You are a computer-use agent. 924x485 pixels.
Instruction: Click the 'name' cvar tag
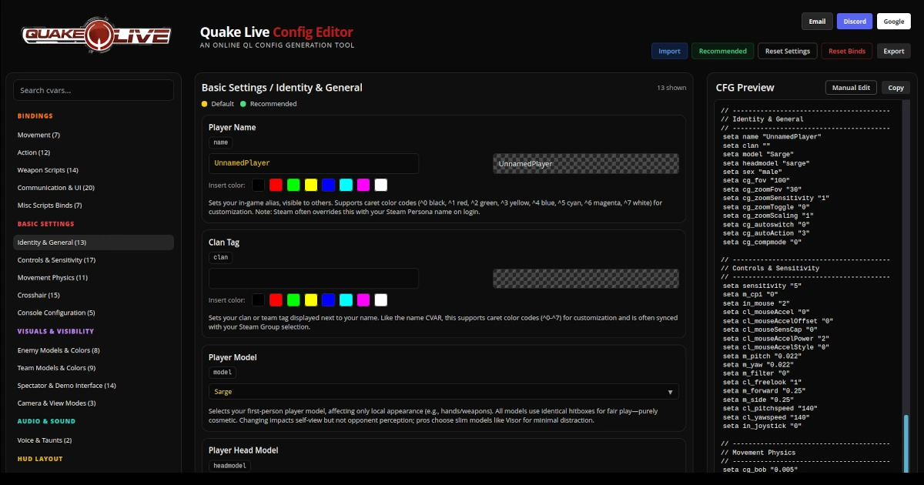pos(220,142)
